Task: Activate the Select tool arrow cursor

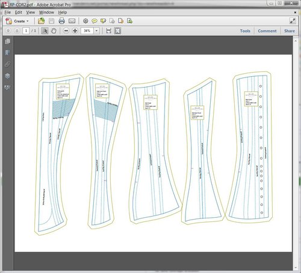Action: click(45, 31)
